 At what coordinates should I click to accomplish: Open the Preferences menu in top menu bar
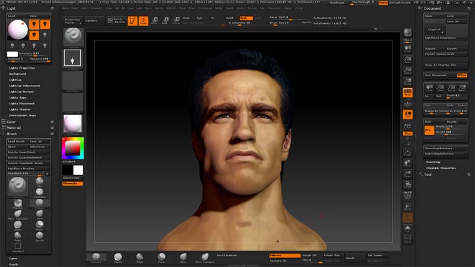coord(205,8)
